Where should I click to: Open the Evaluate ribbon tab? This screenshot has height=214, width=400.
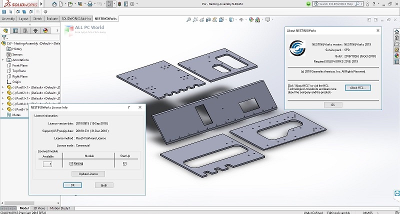[52, 19]
